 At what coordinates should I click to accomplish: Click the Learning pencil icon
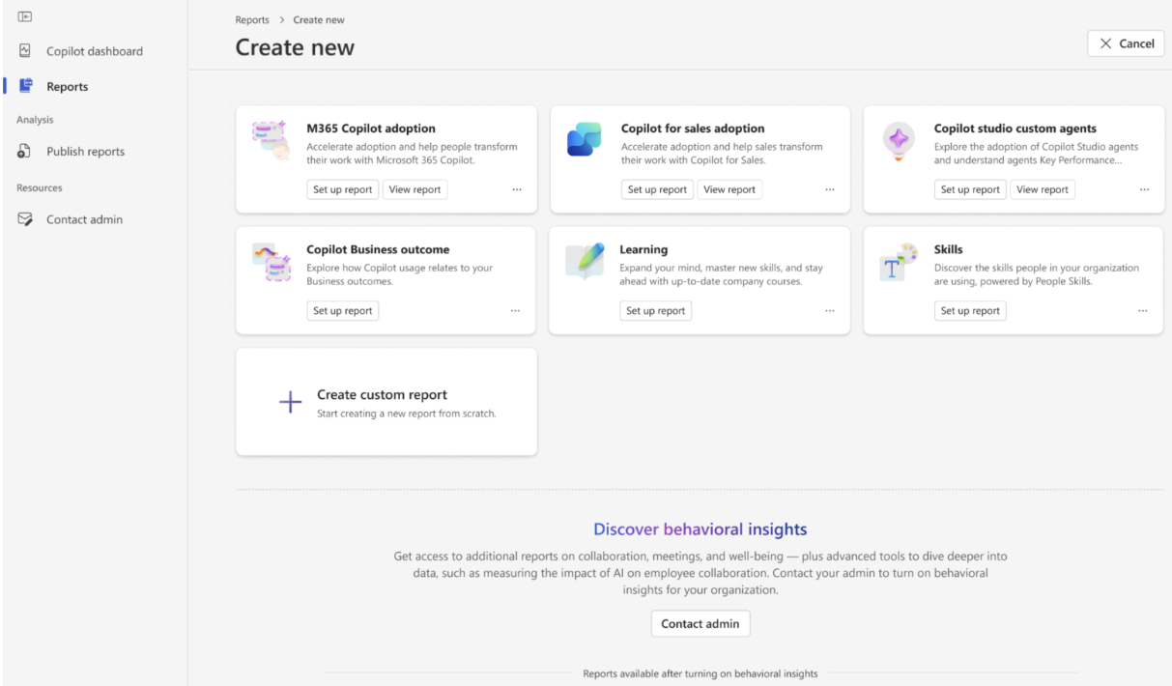585,261
